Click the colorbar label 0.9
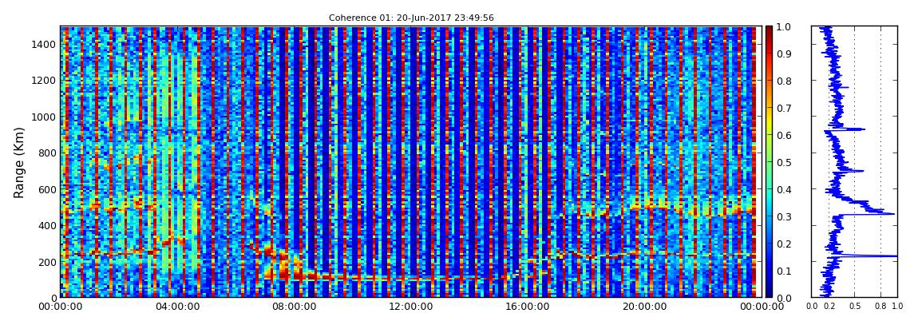 tap(785, 54)
